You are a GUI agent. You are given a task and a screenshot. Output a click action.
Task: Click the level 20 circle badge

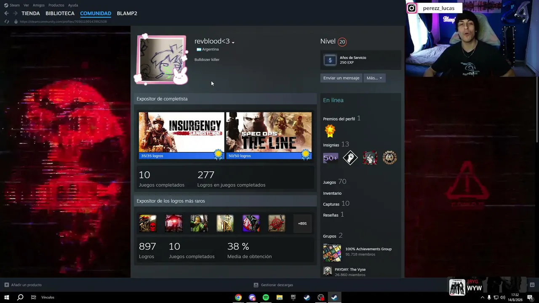[342, 42]
